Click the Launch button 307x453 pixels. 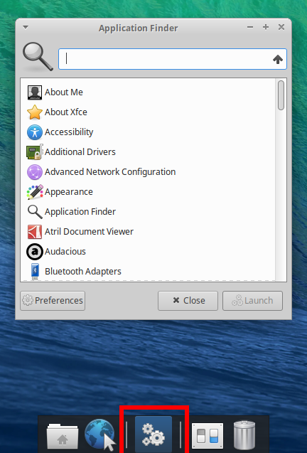(252, 301)
